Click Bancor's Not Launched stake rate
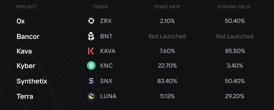Screen dimensions: 274x110 pos(167,36)
